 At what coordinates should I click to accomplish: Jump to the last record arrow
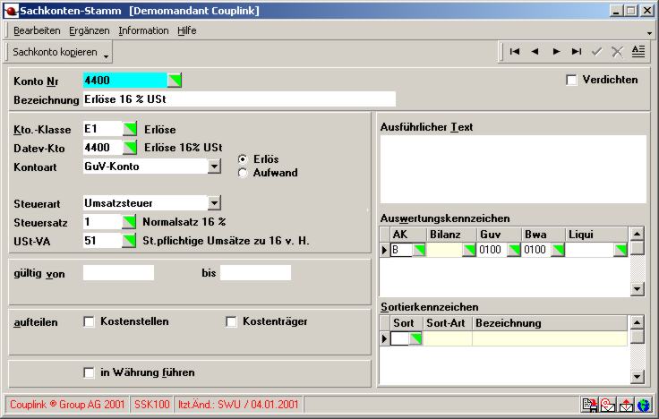[577, 52]
